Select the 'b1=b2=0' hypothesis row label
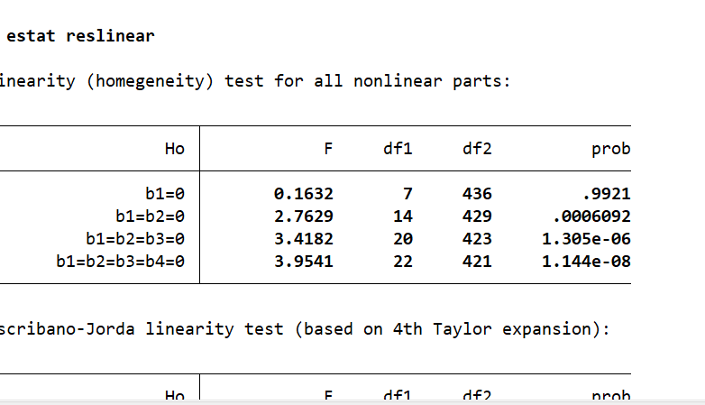The width and height of the screenshot is (705, 405). 144,216
